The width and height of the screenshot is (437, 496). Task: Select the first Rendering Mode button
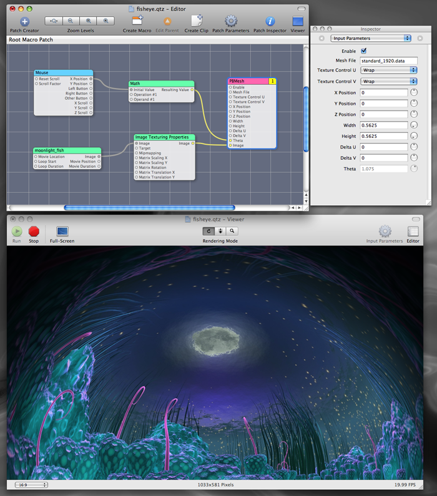point(209,231)
